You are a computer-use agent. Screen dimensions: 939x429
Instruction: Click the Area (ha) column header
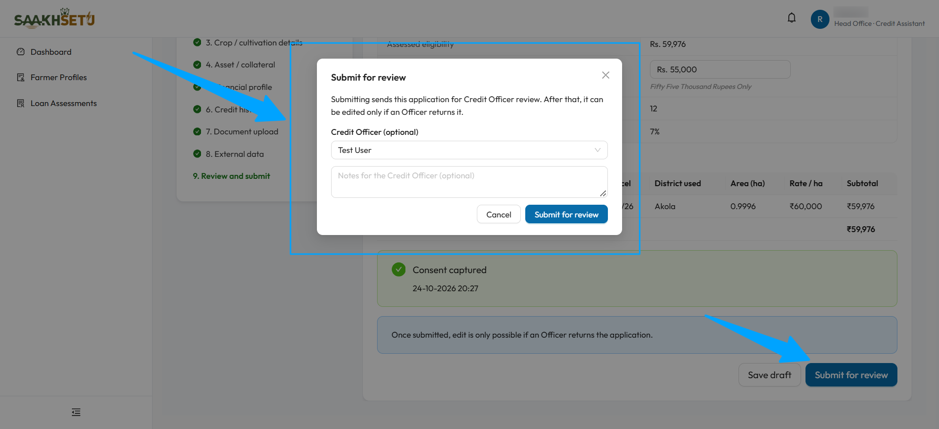(747, 183)
